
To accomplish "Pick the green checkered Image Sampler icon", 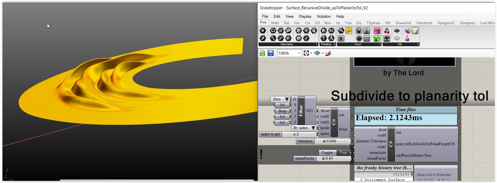I will coord(377,38).
